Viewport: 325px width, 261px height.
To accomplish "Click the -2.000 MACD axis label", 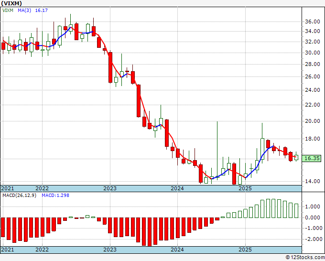I will pos(312,239).
